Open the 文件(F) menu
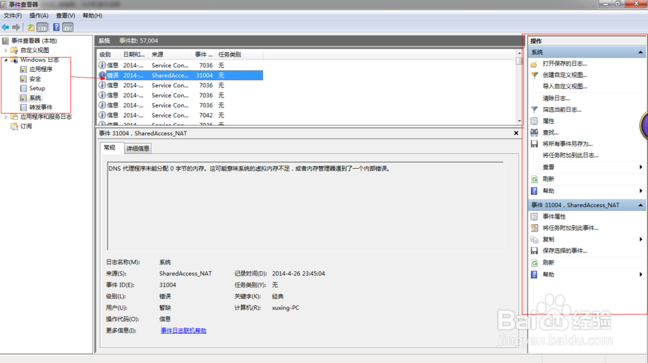The height and width of the screenshot is (363, 648). tap(12, 16)
